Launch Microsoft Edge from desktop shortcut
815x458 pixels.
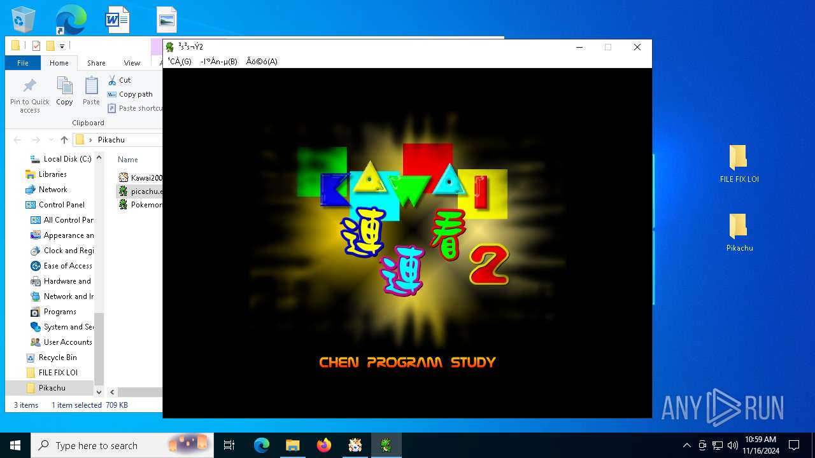click(71, 19)
